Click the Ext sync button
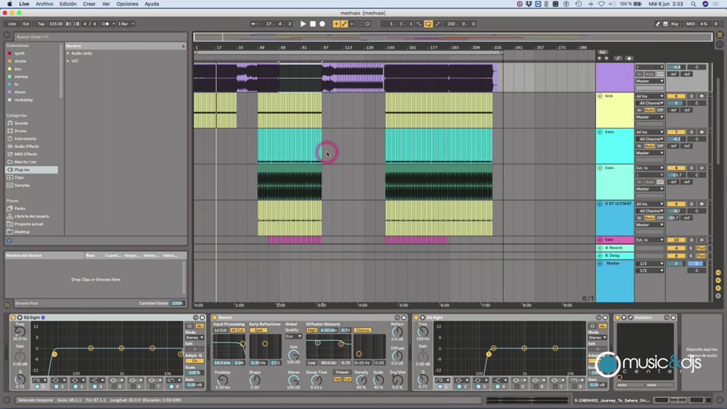Screen dimensions: 727x409 click(x=26, y=23)
